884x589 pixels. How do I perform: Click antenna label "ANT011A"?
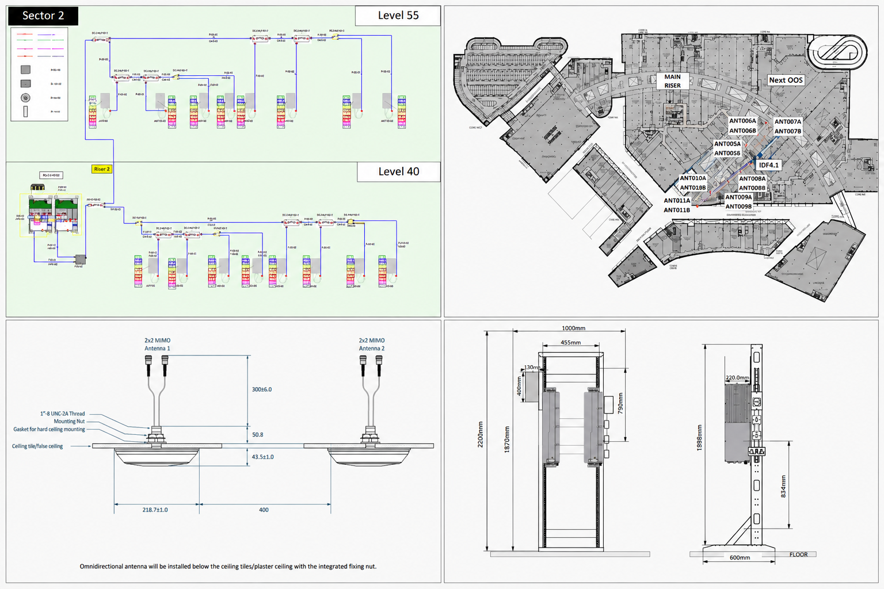tap(677, 201)
